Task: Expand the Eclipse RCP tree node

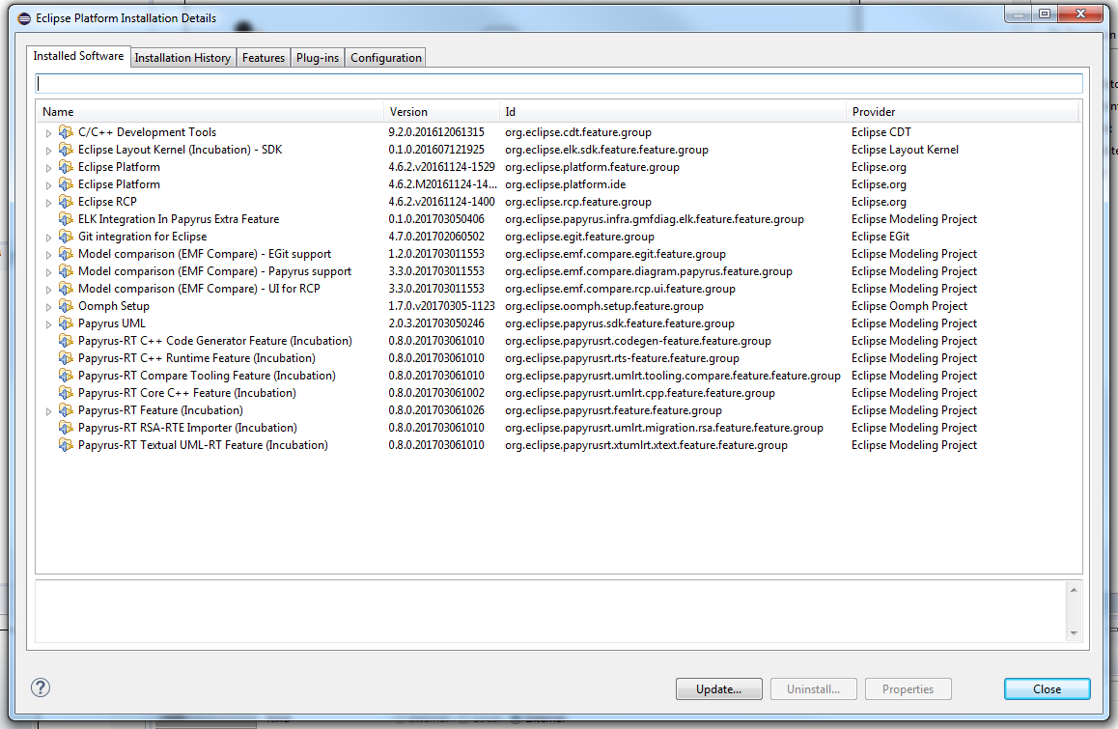Action: click(48, 203)
